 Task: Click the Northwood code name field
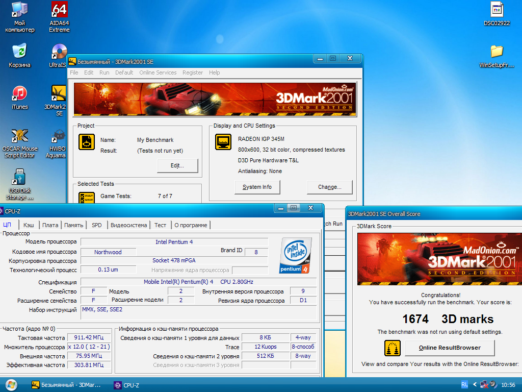108,252
